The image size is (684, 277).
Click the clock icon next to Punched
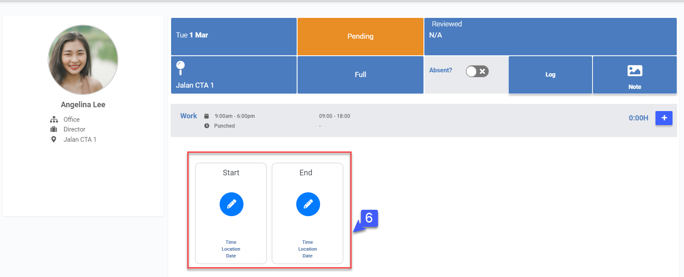tap(206, 126)
